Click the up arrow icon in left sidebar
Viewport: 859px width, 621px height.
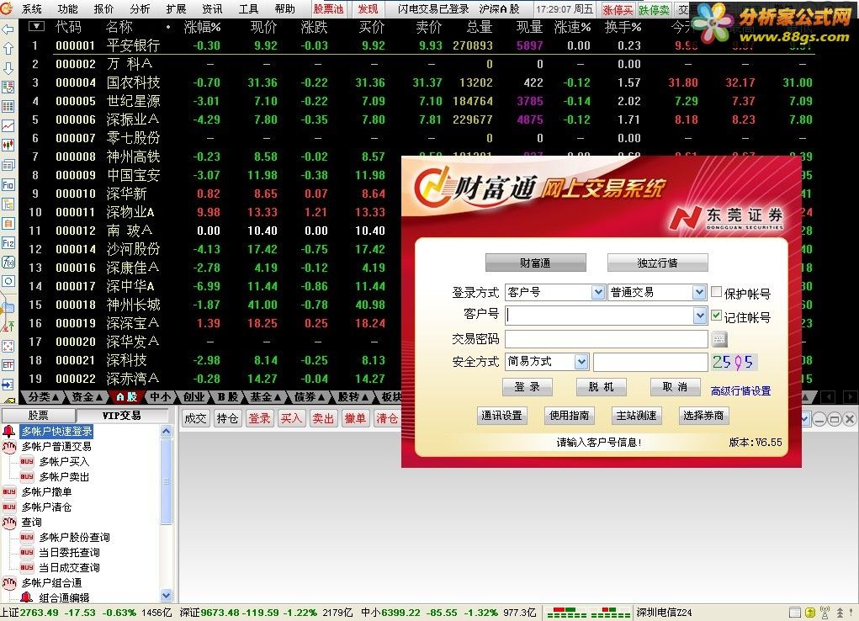pos(8,48)
